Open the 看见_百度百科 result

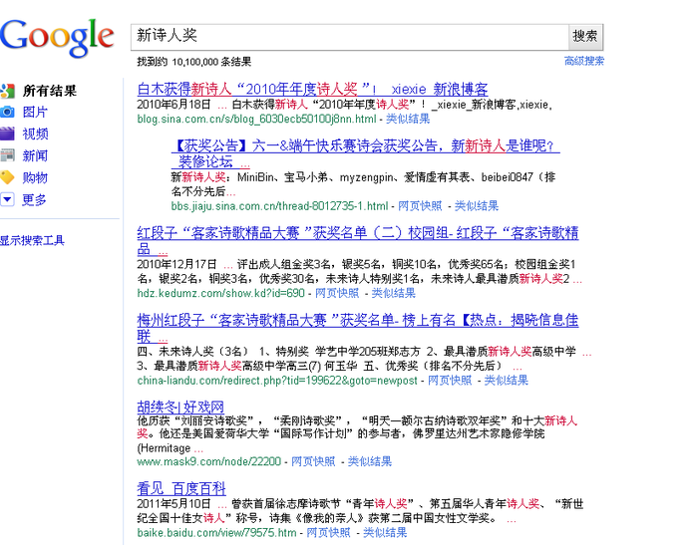click(x=181, y=488)
